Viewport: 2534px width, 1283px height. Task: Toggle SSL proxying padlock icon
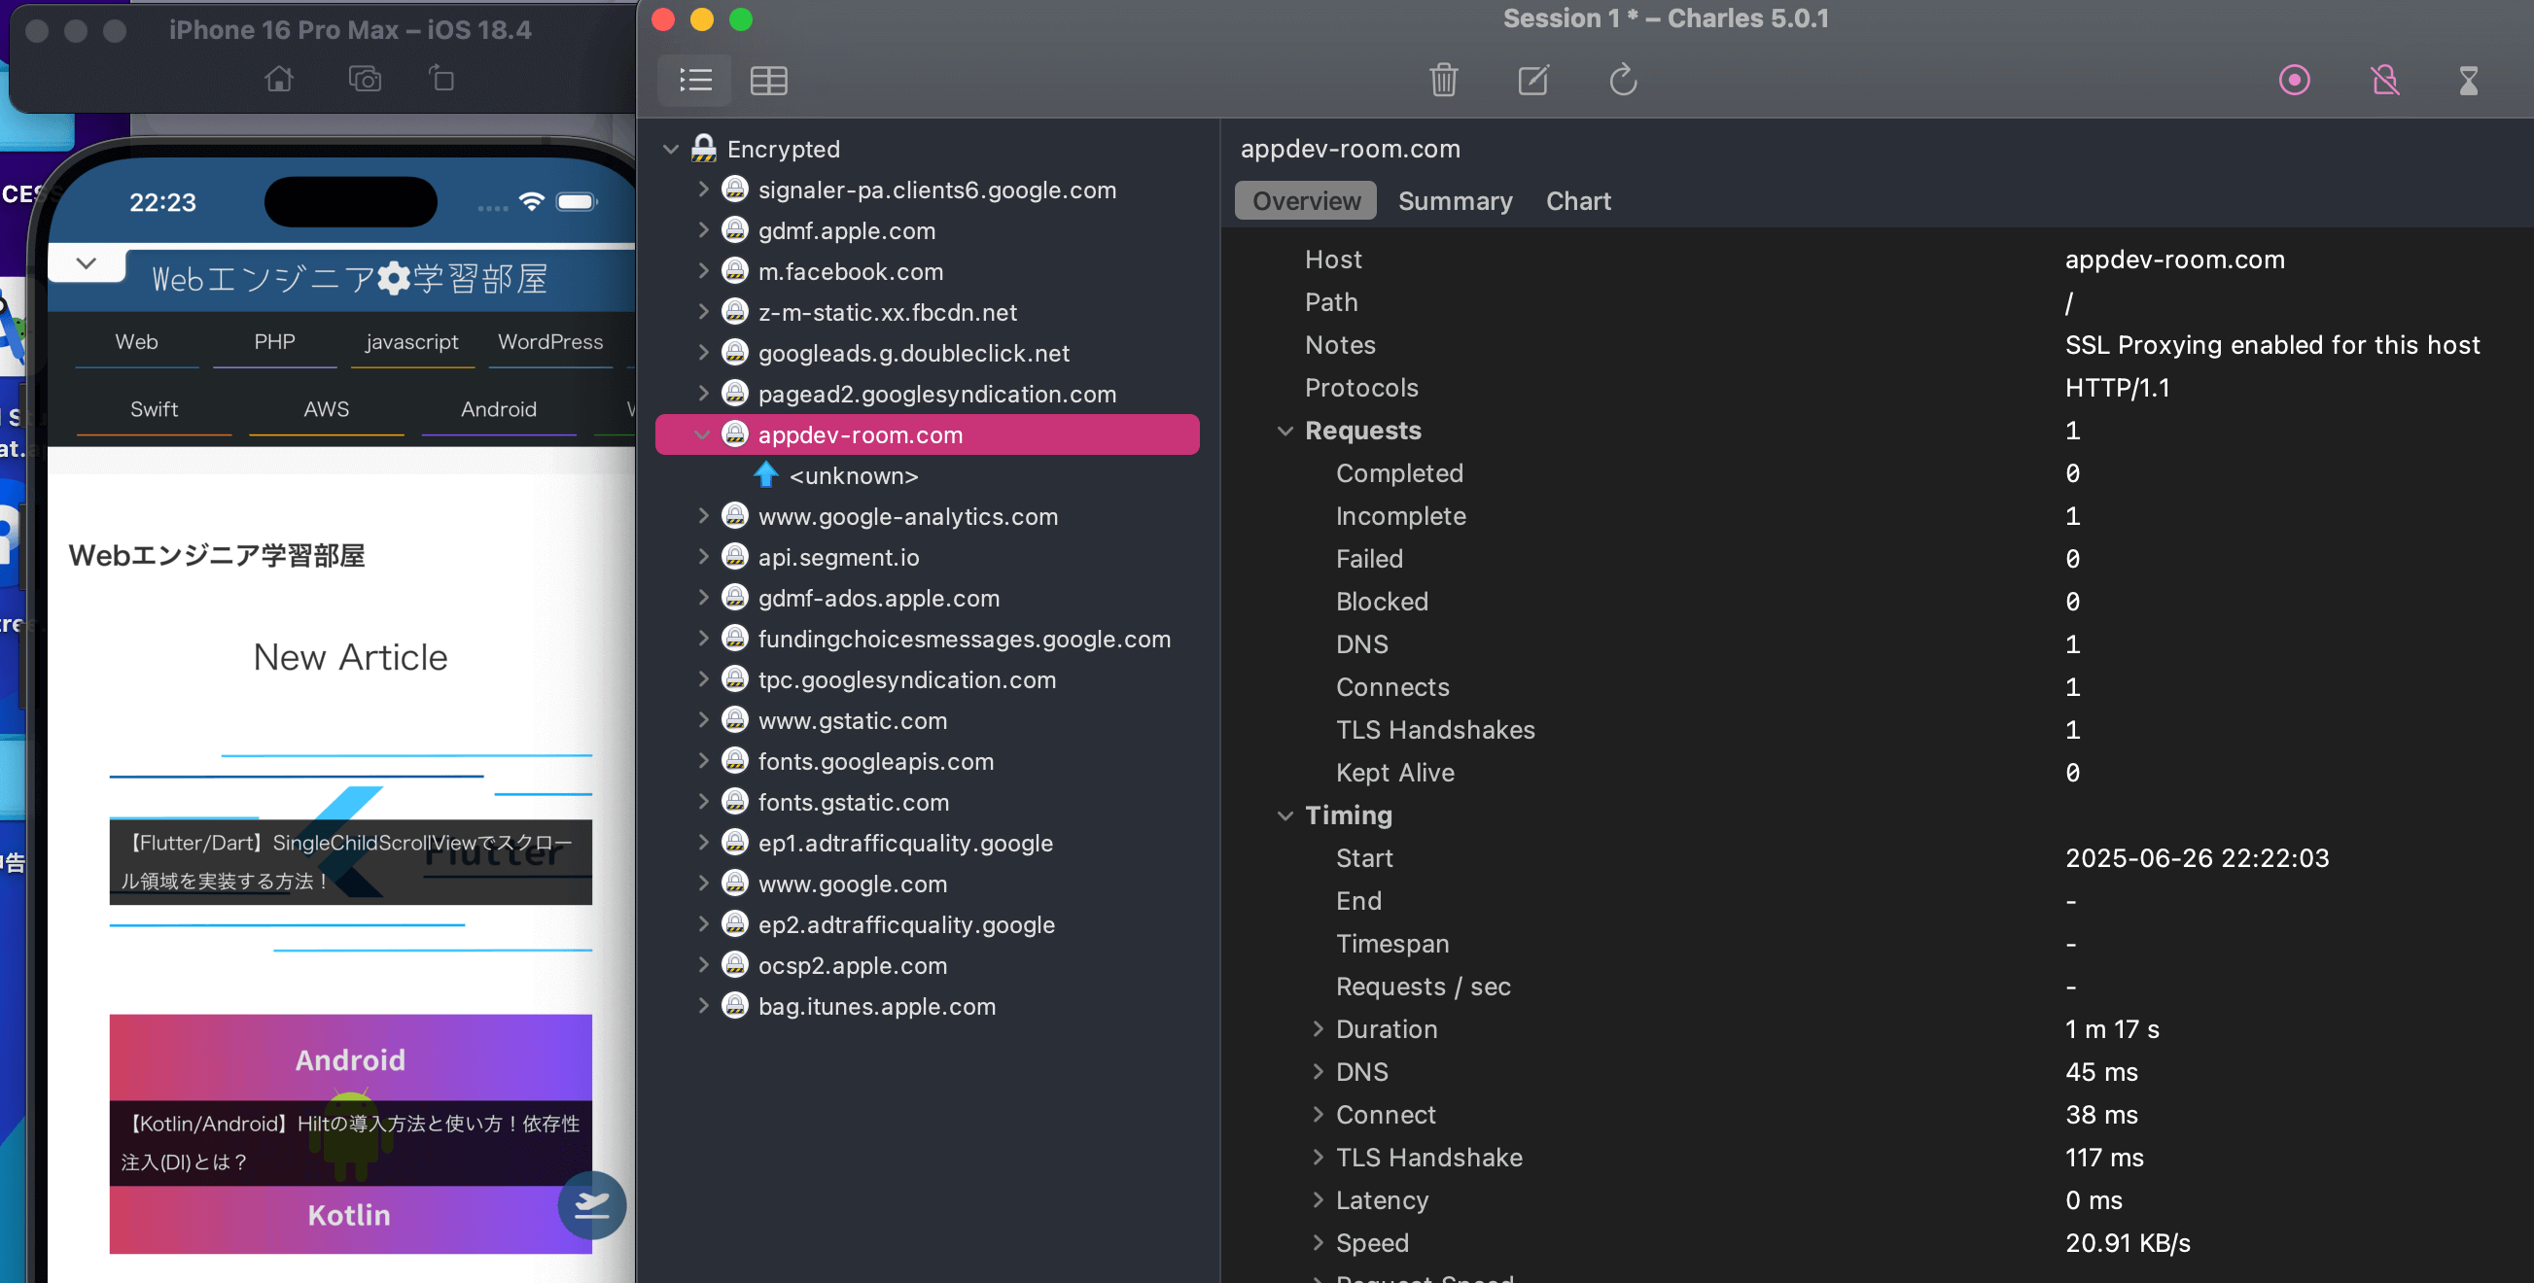pyautogui.click(x=2384, y=80)
